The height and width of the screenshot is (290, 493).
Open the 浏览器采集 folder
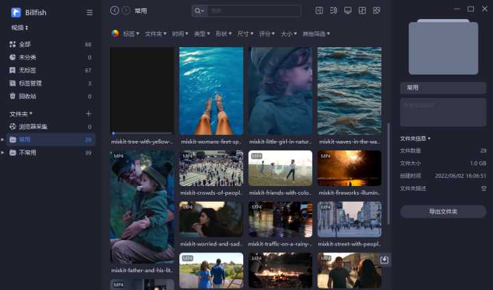coord(50,127)
